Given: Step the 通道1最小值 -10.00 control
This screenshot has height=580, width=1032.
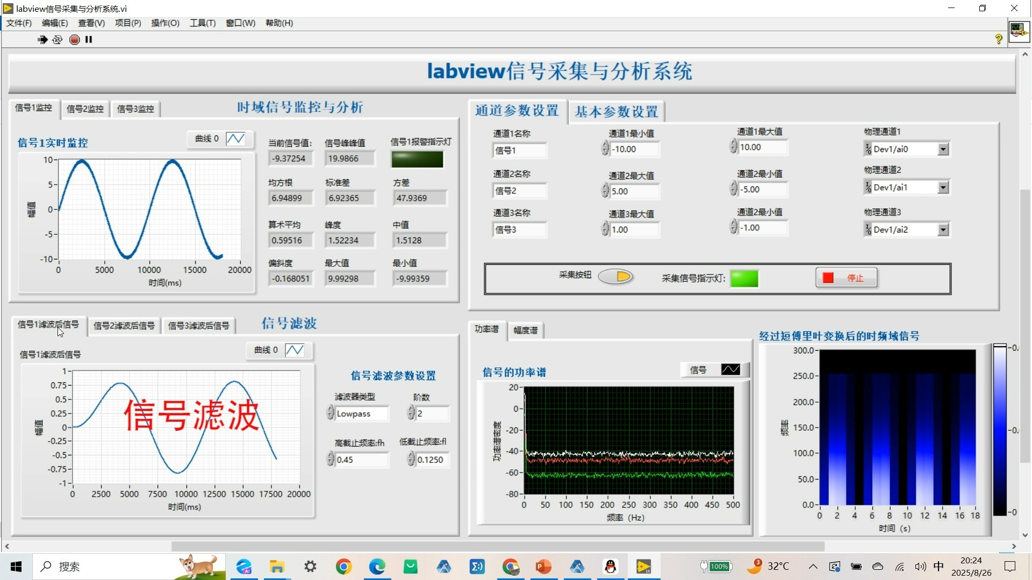Looking at the screenshot, I should point(605,149).
